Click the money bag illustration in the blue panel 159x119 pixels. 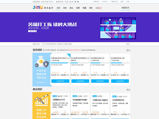coord(42,62)
